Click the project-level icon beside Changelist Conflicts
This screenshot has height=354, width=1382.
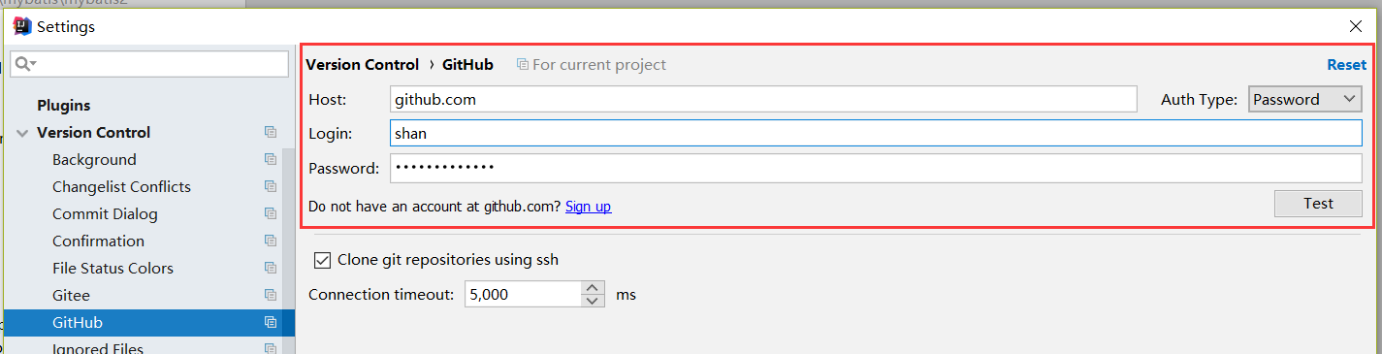pyautogui.click(x=271, y=186)
